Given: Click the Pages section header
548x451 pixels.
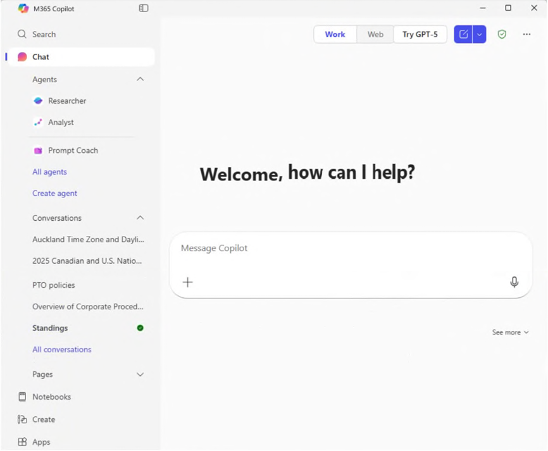Looking at the screenshot, I should click(42, 374).
